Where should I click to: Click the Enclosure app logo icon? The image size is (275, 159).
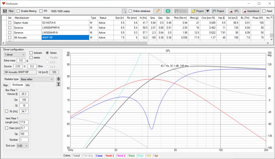3,3
